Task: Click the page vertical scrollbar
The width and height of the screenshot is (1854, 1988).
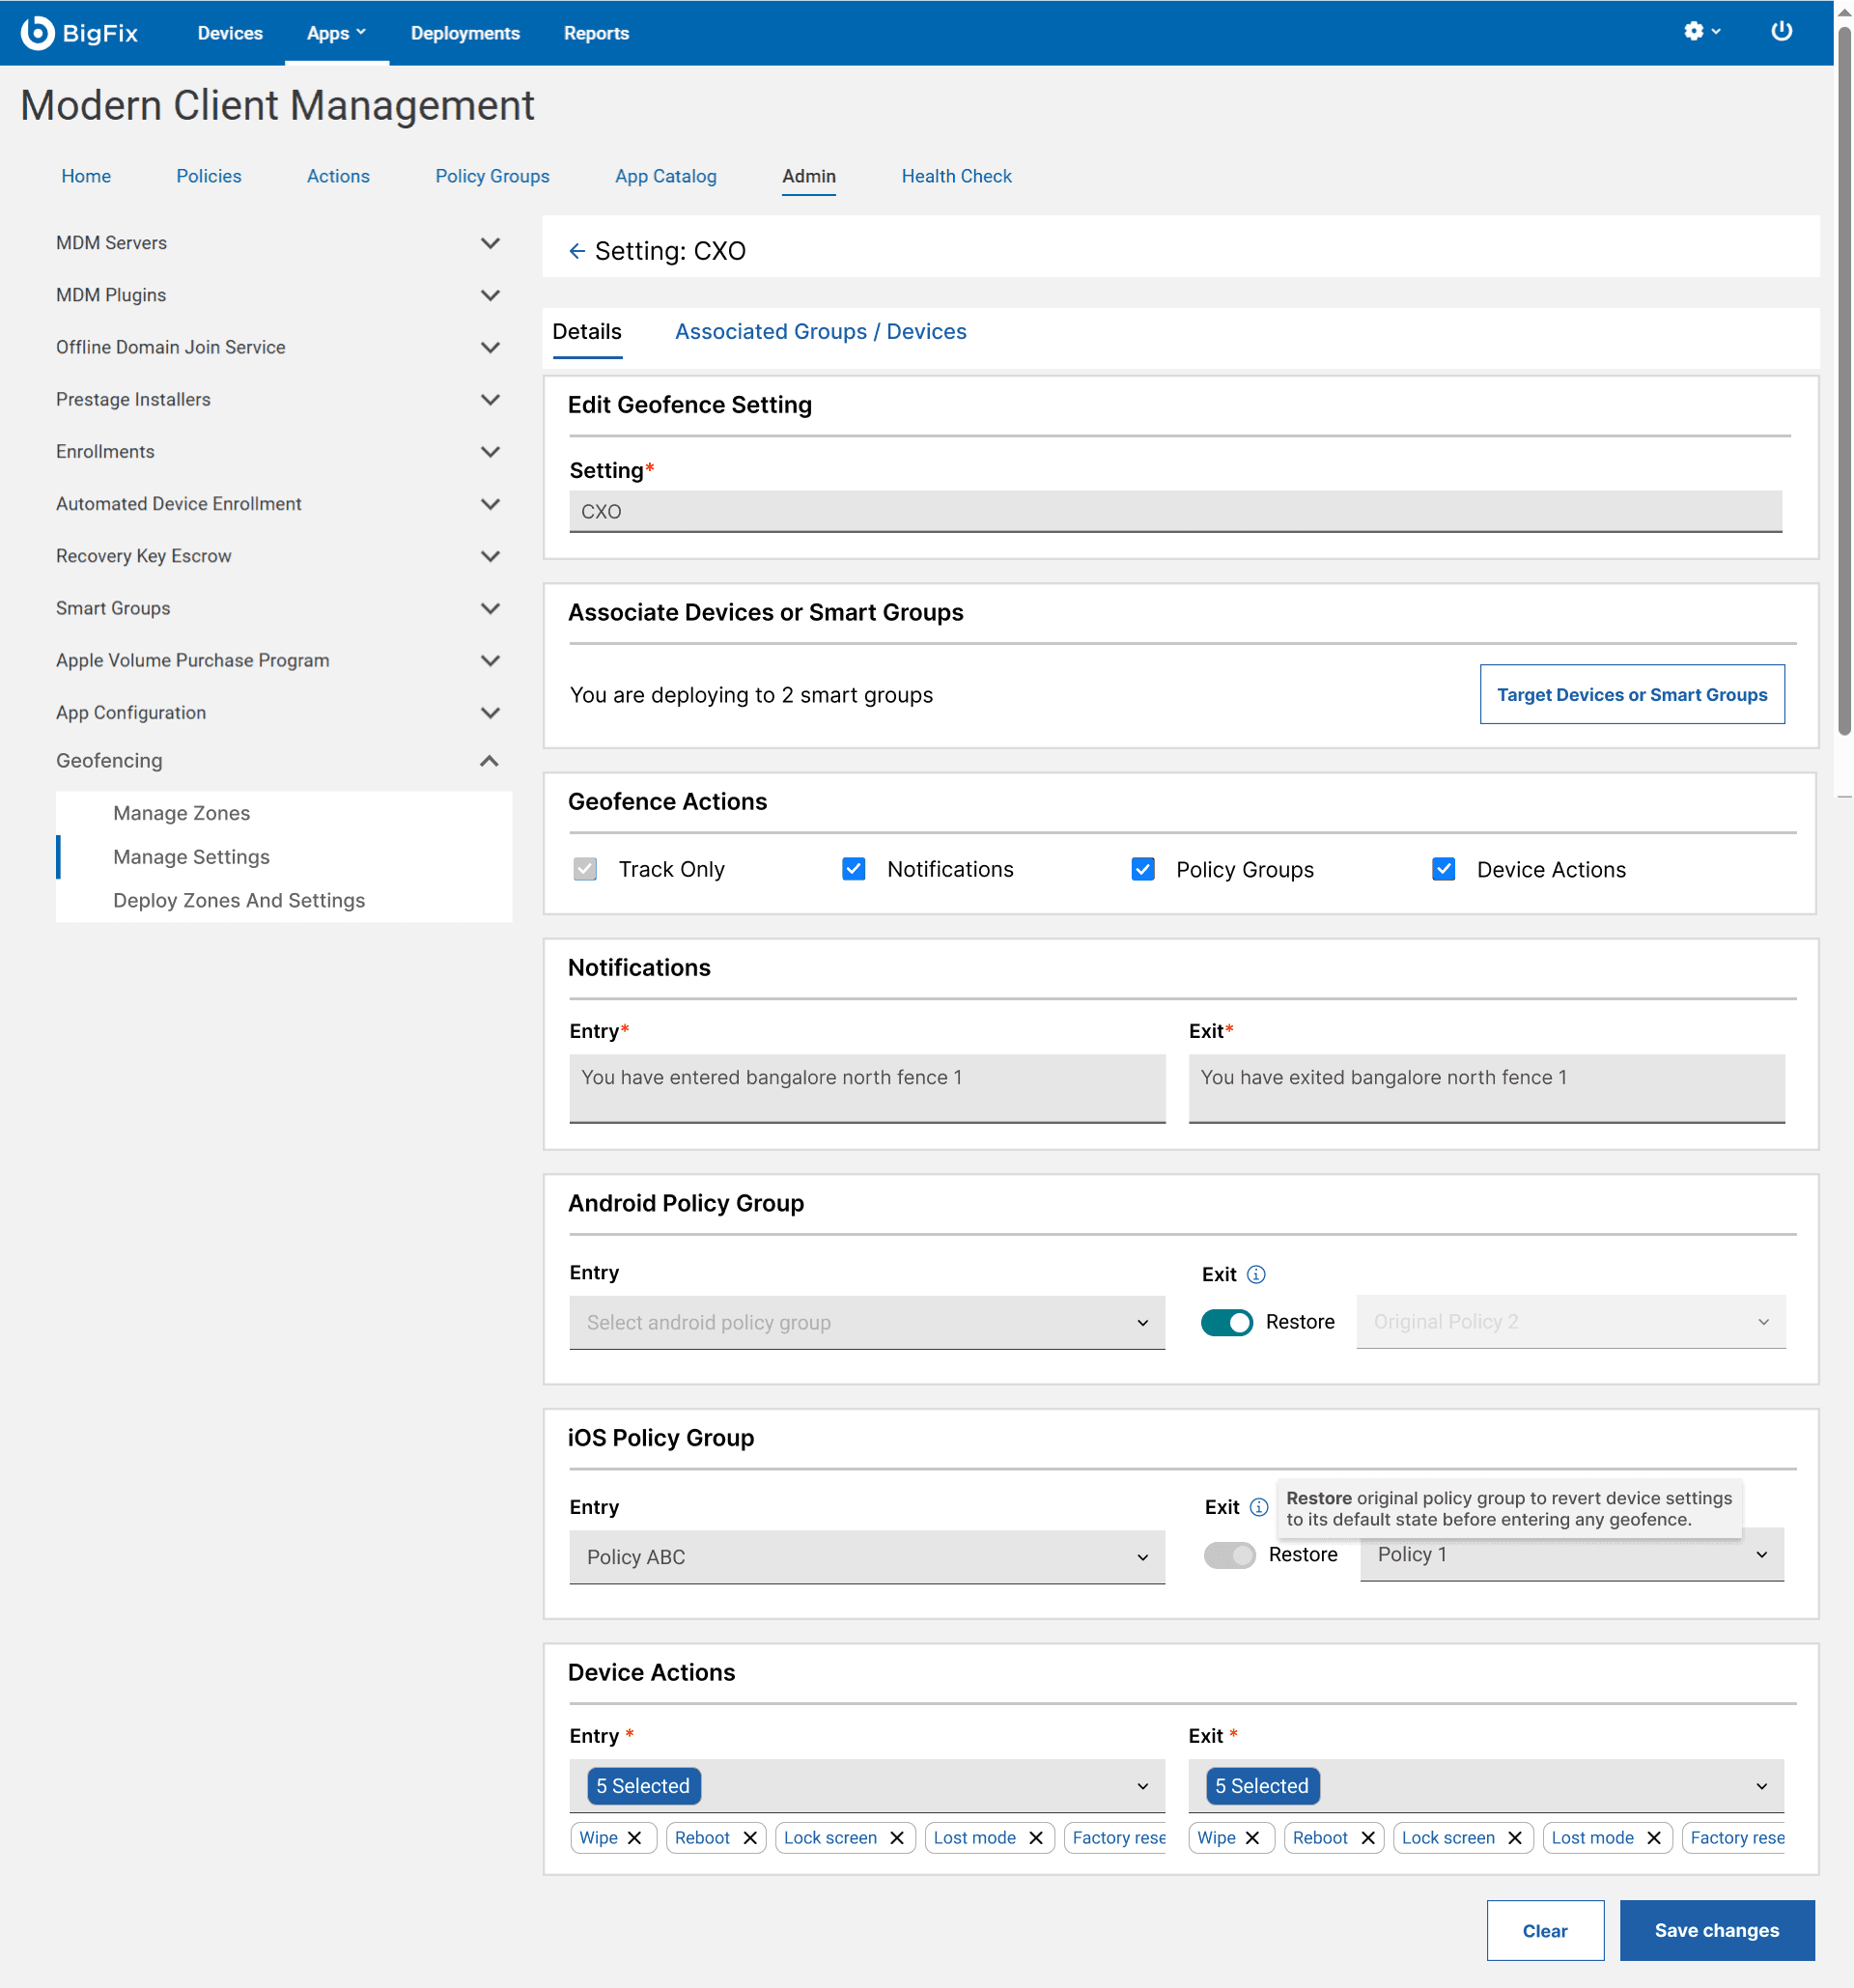Action: tap(1843, 380)
